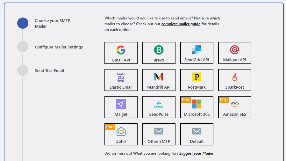Click the PRO badge on Amazon SES
Image resolution: width=286 pixels, height=161 pixels.
point(224,100)
